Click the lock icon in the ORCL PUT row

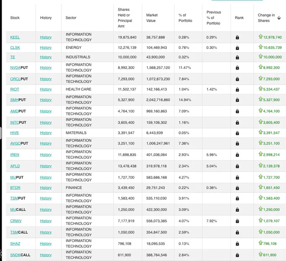point(237,79)
